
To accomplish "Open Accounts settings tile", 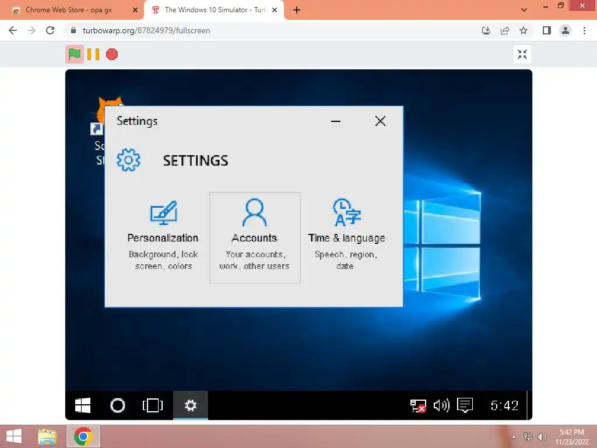I will tap(255, 238).
